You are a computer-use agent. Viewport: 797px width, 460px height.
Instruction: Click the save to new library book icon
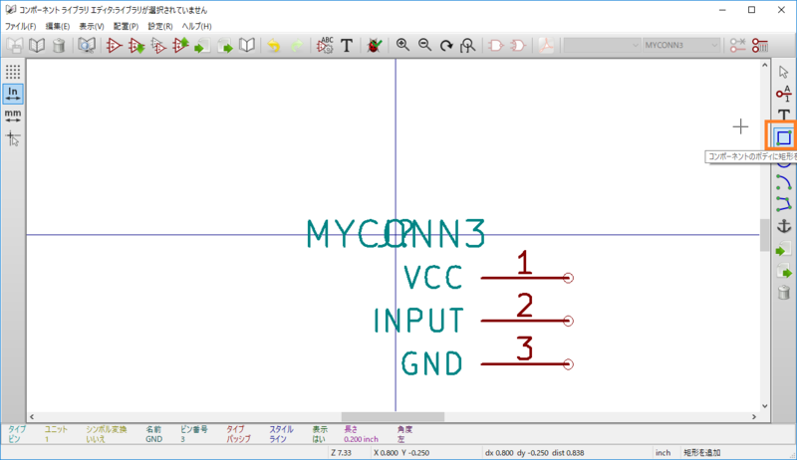pyautogui.click(x=247, y=46)
